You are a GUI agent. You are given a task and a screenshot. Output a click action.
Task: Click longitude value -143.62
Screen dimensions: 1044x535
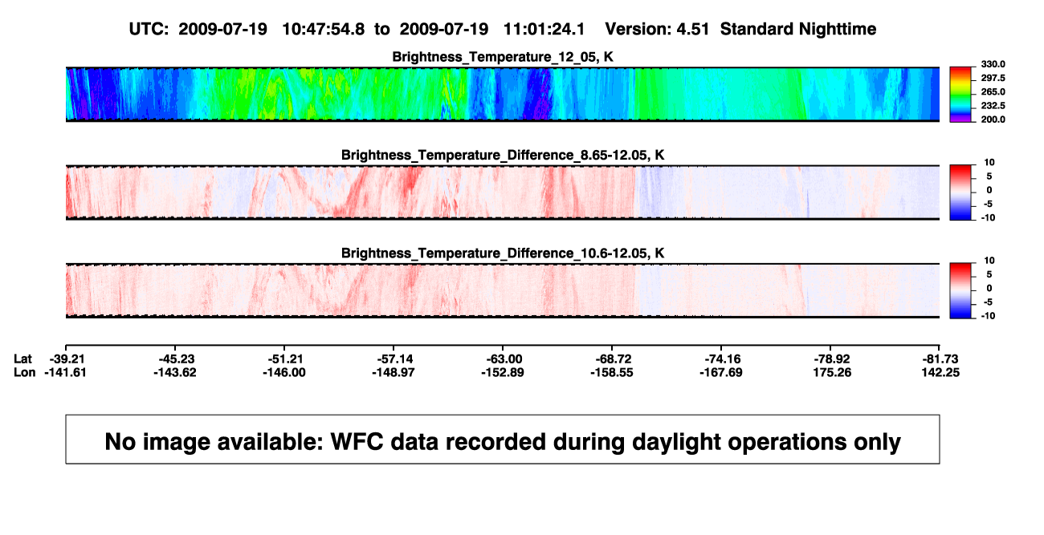click(174, 372)
